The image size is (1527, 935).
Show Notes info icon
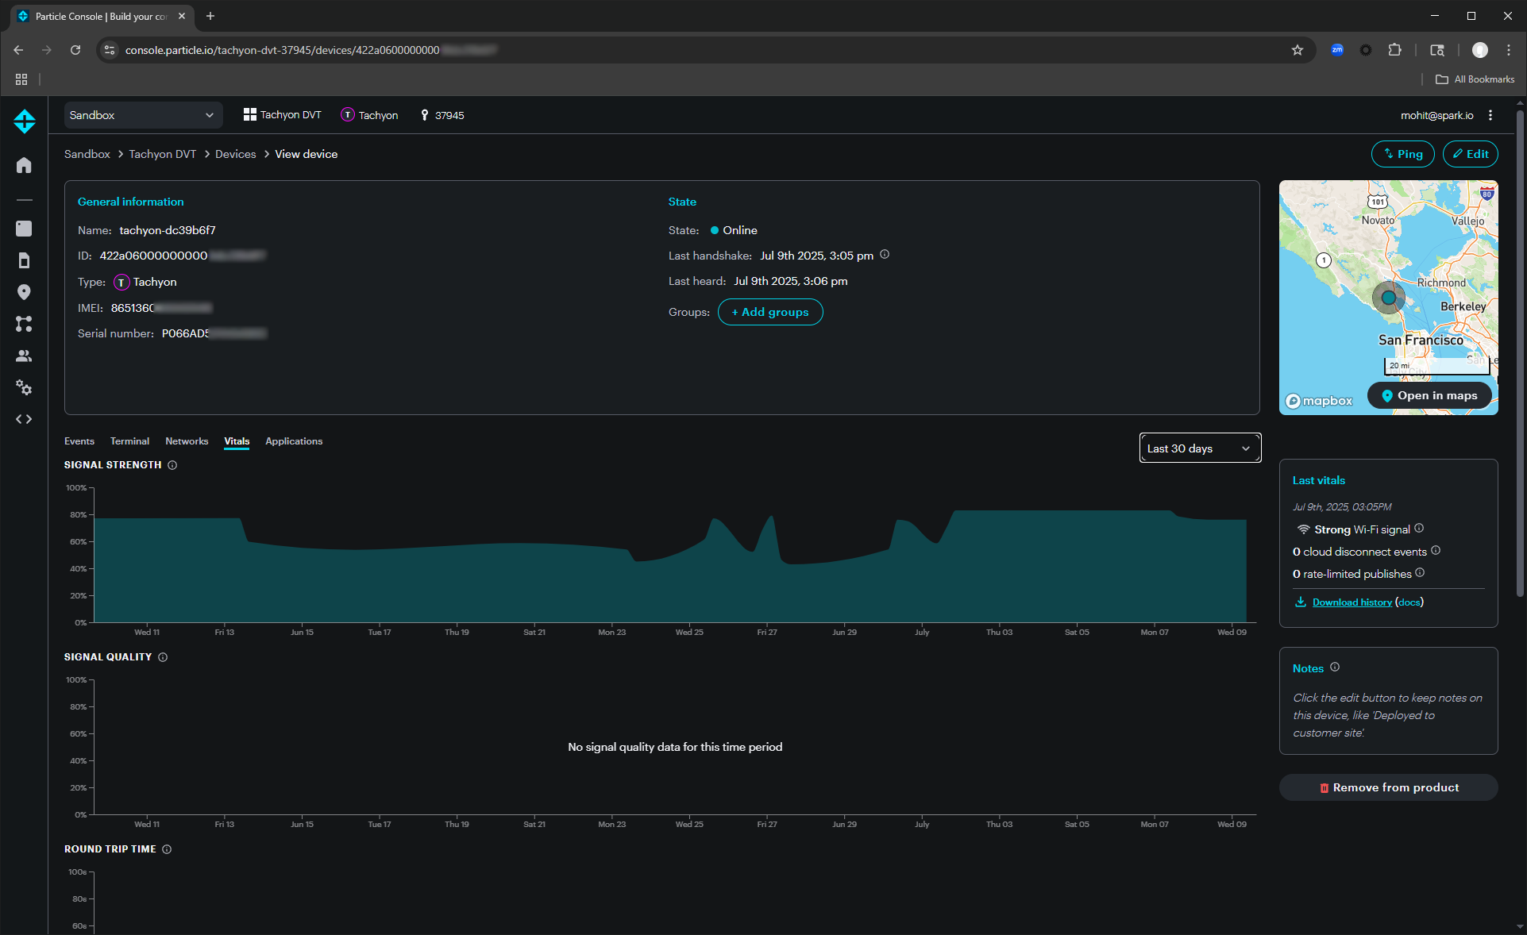[1335, 668]
